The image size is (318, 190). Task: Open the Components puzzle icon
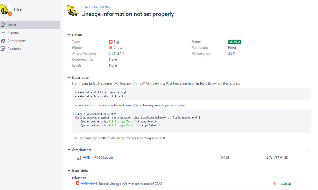pos(3,41)
